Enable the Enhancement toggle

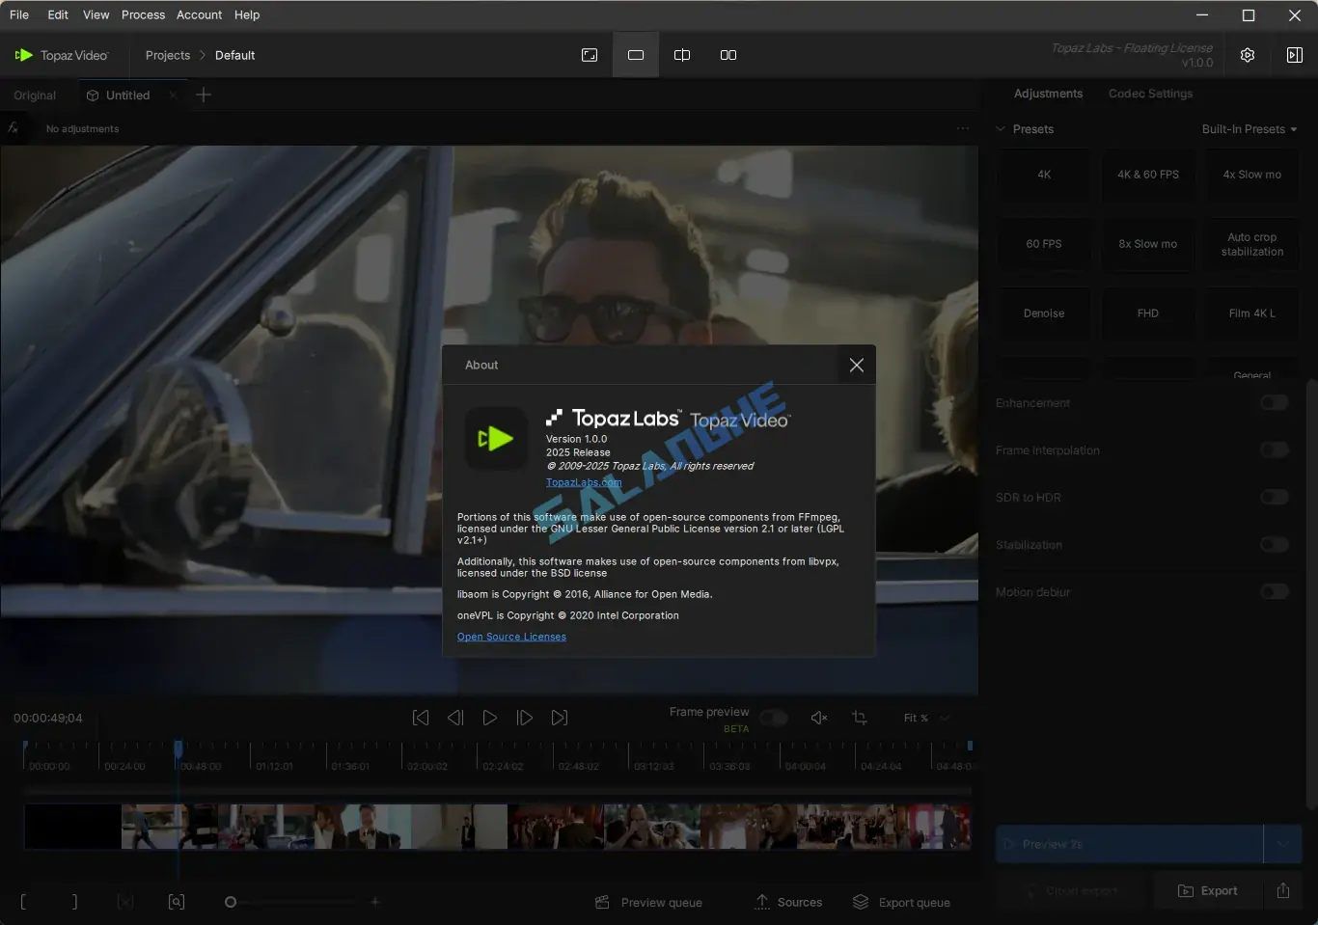pos(1274,403)
